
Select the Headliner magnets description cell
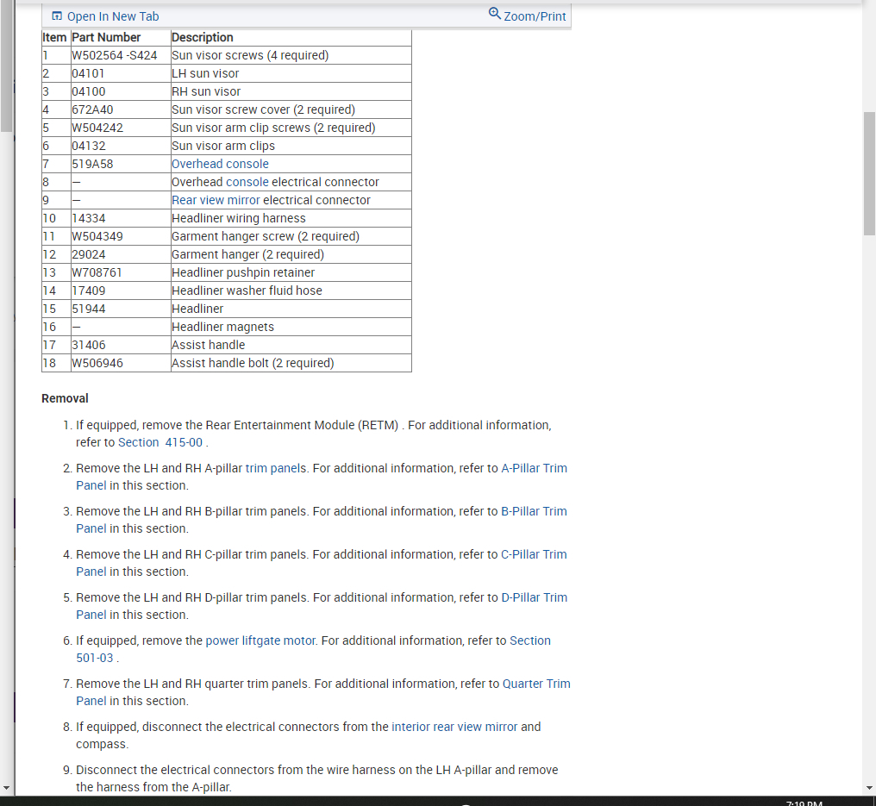[291, 327]
